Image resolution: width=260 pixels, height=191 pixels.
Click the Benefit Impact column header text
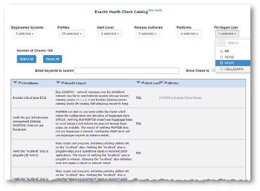75,83
